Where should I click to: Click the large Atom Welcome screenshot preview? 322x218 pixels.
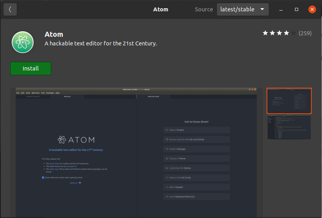[136, 152]
